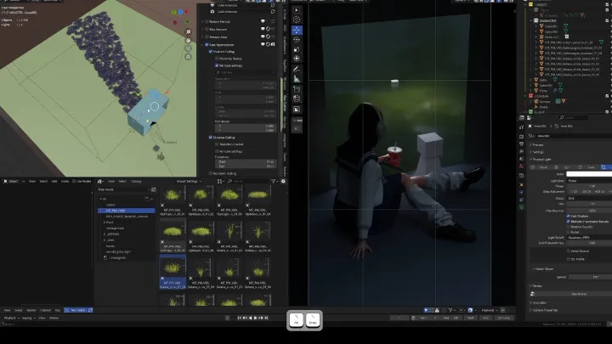Select the Measure tool in viewport toolbar
612x344 pixels.
pyautogui.click(x=297, y=79)
